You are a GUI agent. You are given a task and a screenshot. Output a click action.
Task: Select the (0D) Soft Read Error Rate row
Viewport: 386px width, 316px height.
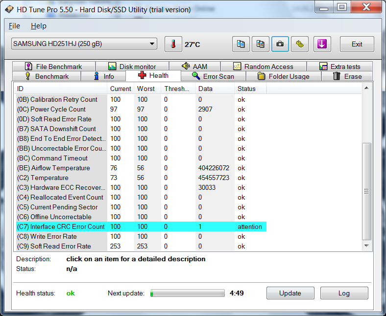coord(141,119)
